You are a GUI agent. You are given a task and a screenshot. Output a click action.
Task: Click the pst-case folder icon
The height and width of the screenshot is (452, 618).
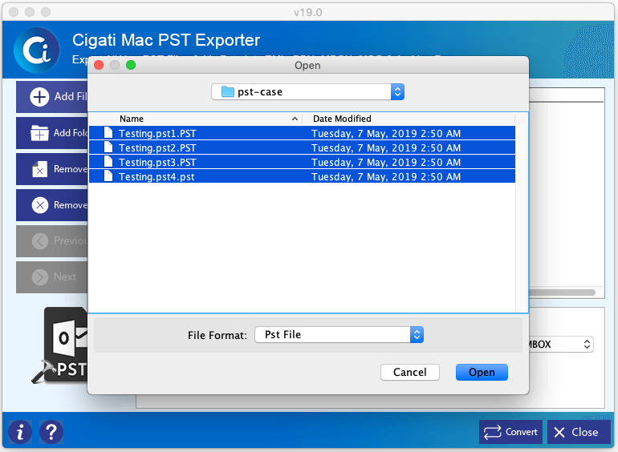tap(228, 92)
